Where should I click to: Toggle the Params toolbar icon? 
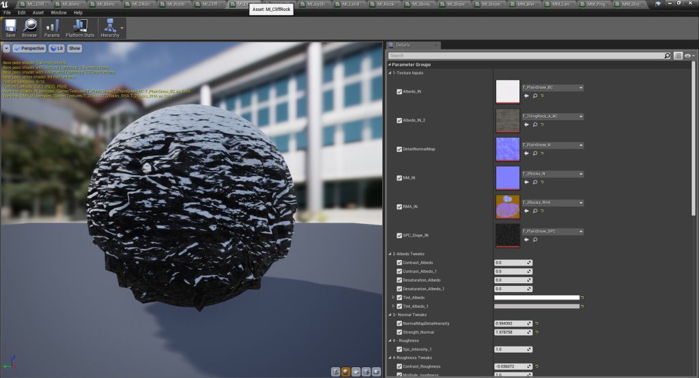point(52,27)
